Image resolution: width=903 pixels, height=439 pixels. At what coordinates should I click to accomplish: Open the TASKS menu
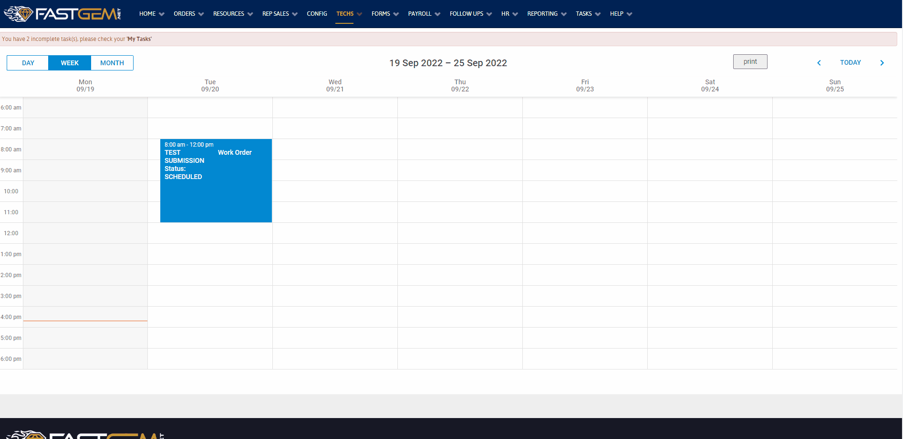[584, 14]
